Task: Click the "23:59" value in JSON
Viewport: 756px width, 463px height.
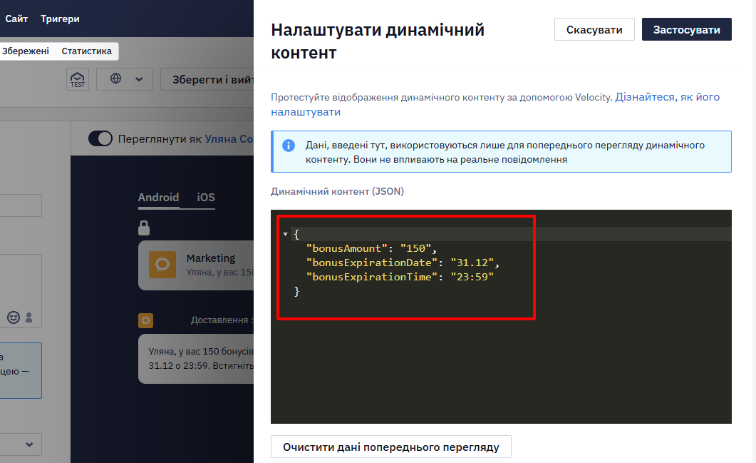Action: pyautogui.click(x=472, y=277)
